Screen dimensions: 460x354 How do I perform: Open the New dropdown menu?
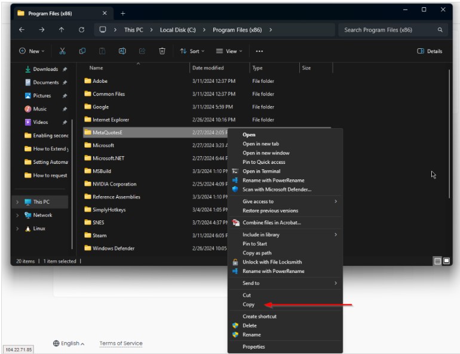(32, 51)
